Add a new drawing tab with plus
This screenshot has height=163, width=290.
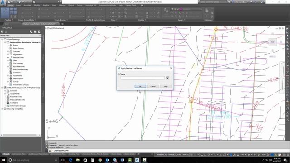63,24
